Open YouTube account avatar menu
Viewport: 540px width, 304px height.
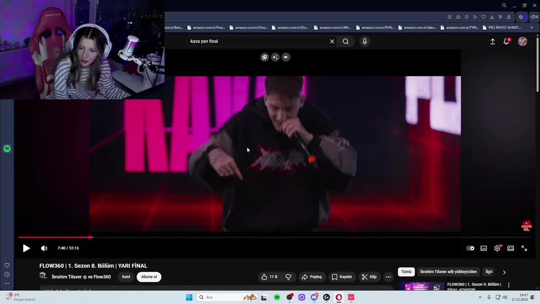coord(523,41)
